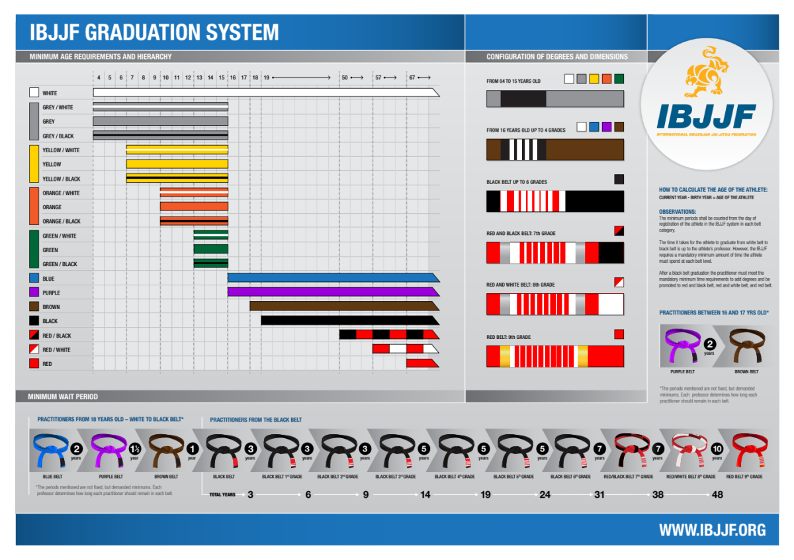Image resolution: width=794 pixels, height=560 pixels.
Task: Click the Red/White split swatch beside the RED / WHITE label
Action: point(34,350)
